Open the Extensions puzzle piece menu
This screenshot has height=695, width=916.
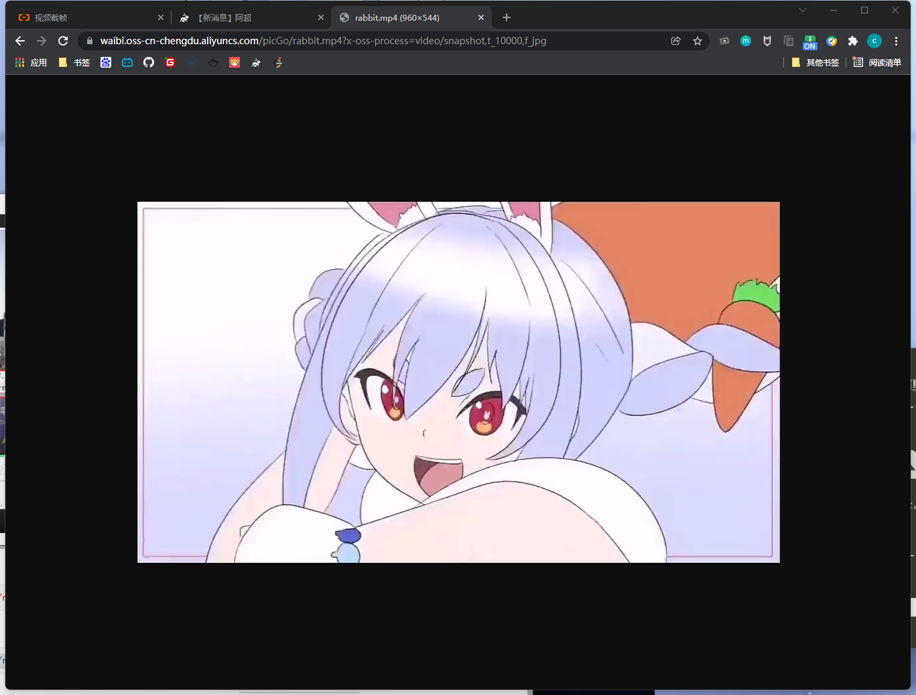pyautogui.click(x=853, y=41)
